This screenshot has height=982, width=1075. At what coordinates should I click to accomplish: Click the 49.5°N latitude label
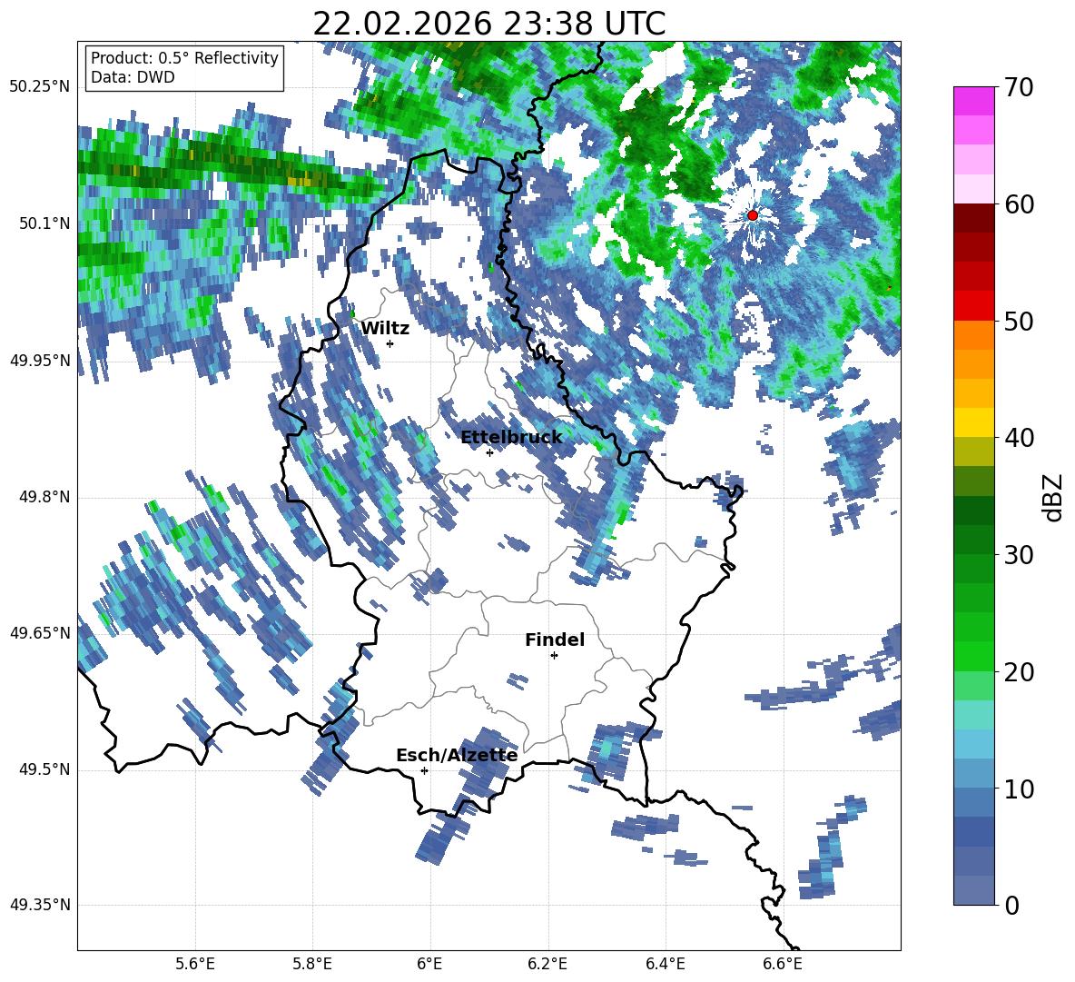click(44, 769)
